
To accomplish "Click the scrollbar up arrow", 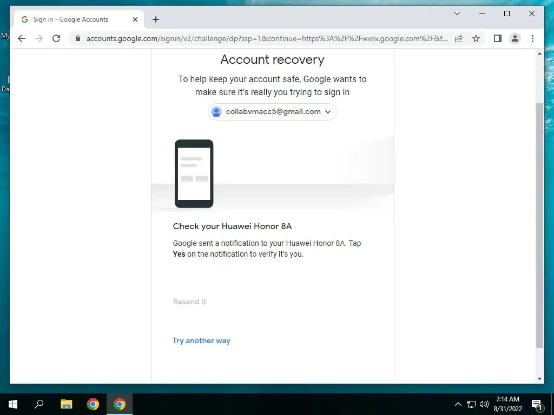I will 539,53.
